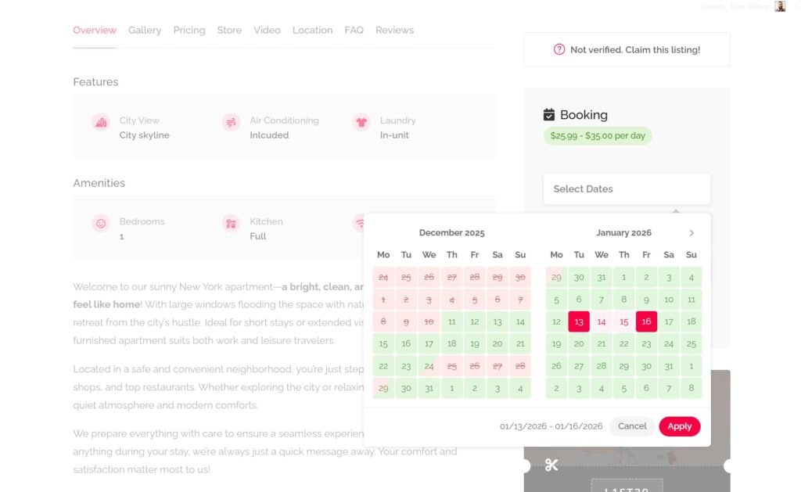
Task: Select January 16 end date
Action: click(x=646, y=321)
